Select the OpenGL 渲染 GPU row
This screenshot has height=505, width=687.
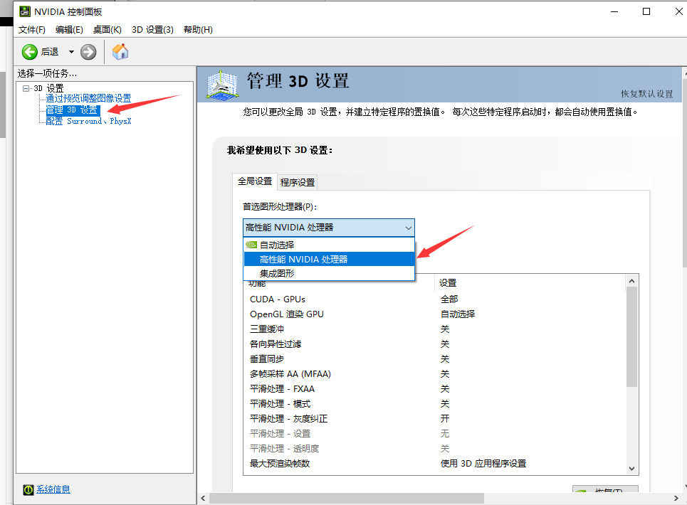coord(434,314)
